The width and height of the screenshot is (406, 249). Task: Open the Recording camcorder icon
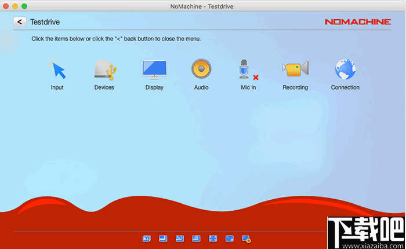click(x=295, y=69)
